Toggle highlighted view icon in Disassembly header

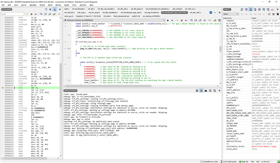click(x=55, y=9)
